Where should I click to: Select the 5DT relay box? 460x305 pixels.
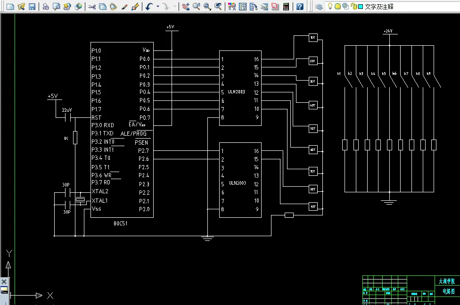(313, 129)
